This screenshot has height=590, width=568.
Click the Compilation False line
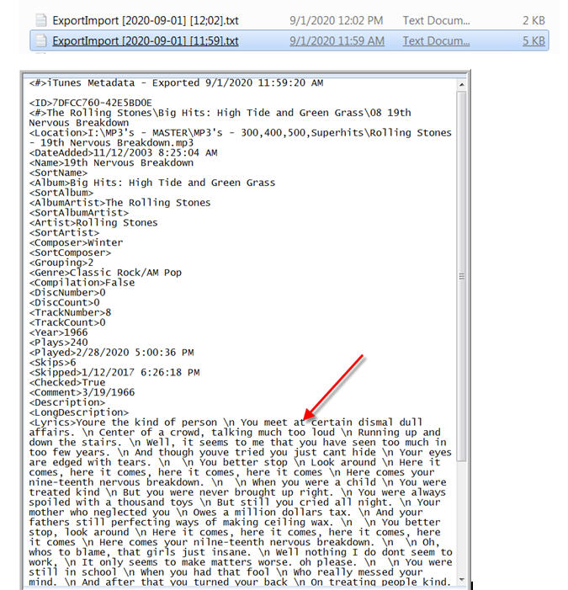coord(82,283)
